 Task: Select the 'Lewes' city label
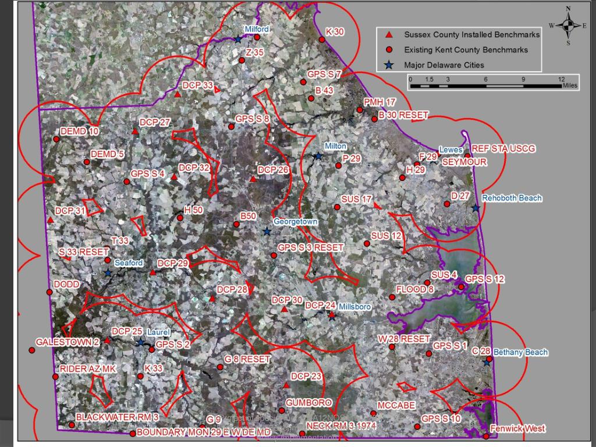(x=451, y=150)
